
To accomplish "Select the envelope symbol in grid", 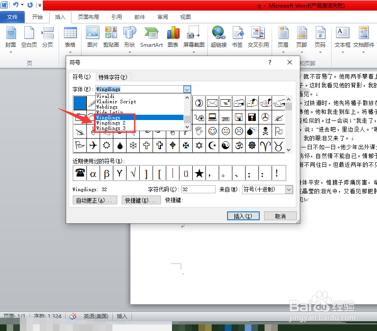I will [212, 103].
